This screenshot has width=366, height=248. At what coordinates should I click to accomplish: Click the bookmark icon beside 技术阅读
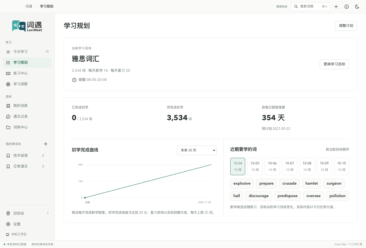(8, 156)
